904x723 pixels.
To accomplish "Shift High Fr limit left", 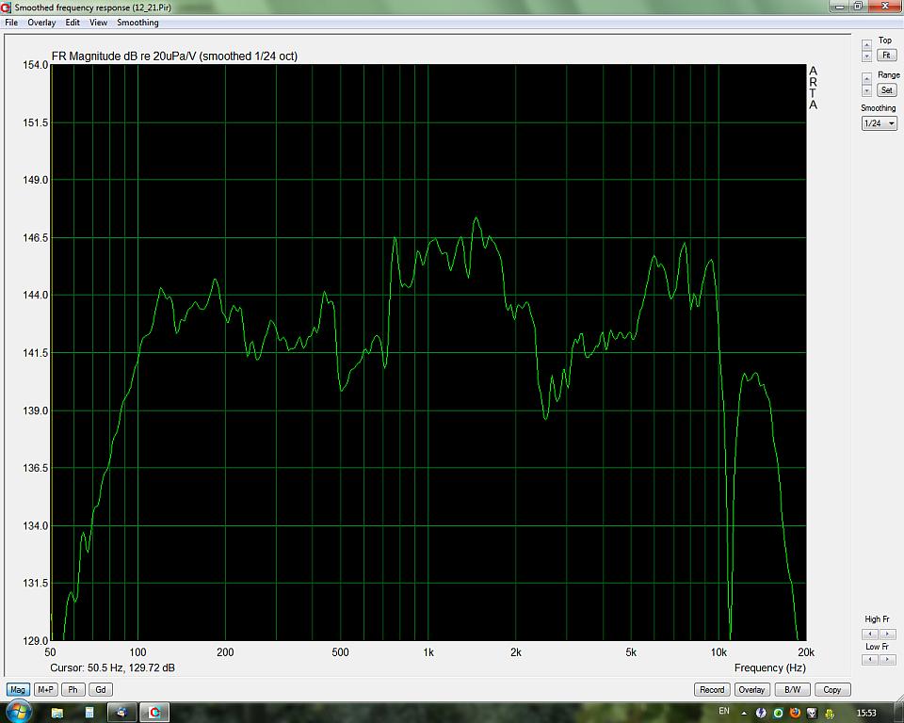I will tap(870, 635).
